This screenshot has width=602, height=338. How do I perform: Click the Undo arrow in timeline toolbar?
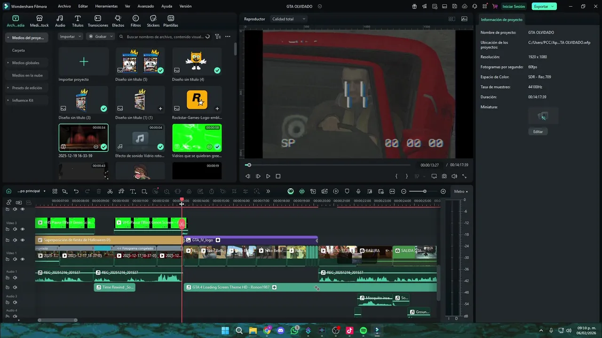click(76, 192)
